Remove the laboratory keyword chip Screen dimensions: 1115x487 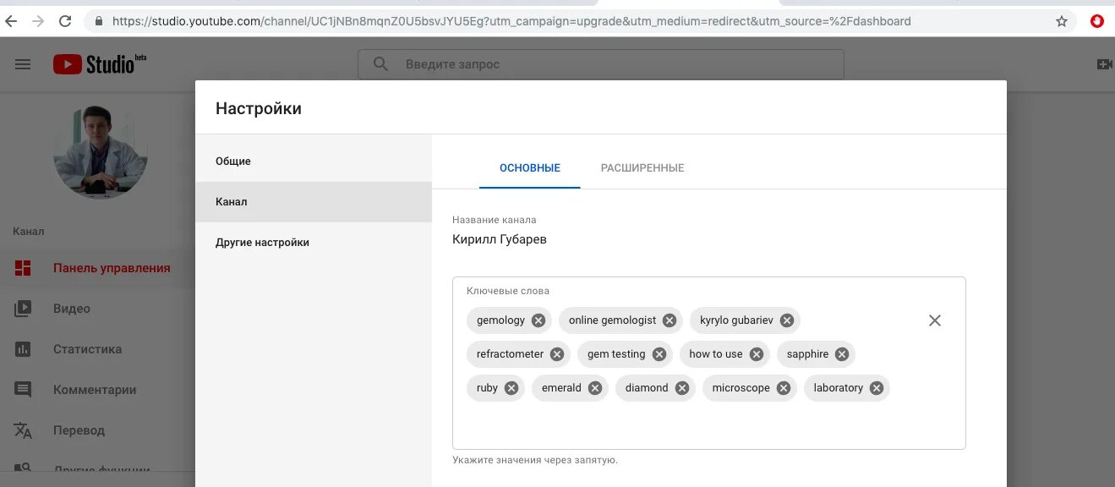point(877,388)
